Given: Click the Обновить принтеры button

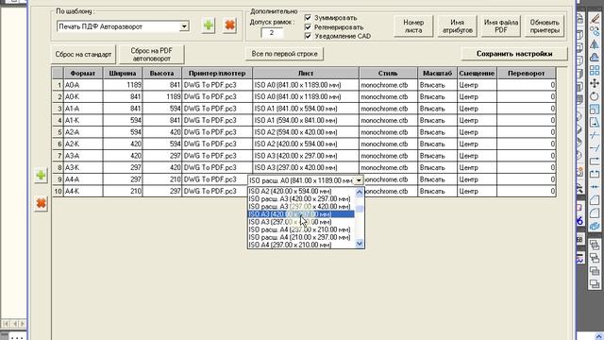Looking at the screenshot, I should (545, 26).
